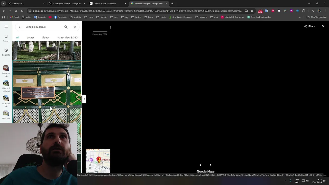
Task: Go back one page in browser
Action: click(x=4, y=11)
